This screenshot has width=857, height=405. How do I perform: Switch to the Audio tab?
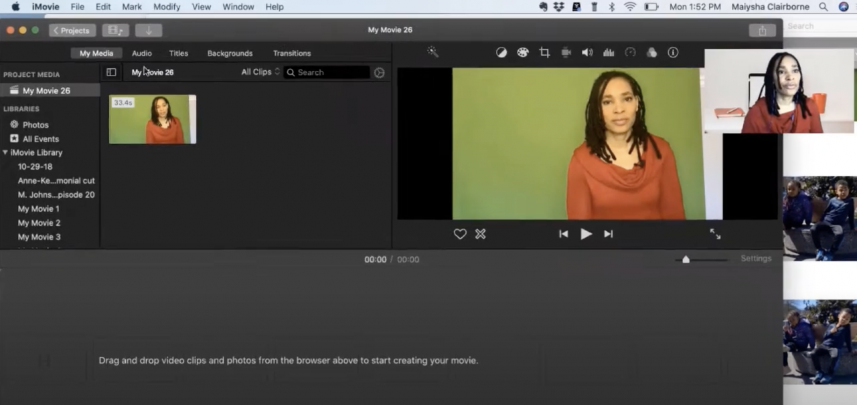coord(142,53)
